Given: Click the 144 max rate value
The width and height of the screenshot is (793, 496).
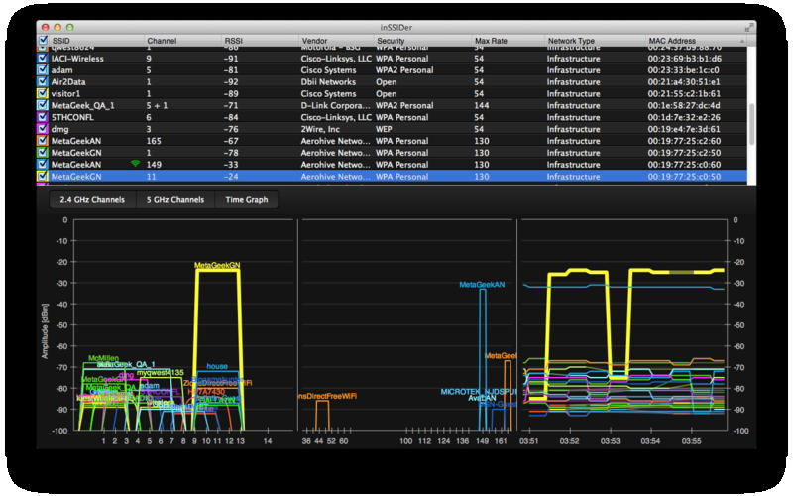Looking at the screenshot, I should point(482,105).
